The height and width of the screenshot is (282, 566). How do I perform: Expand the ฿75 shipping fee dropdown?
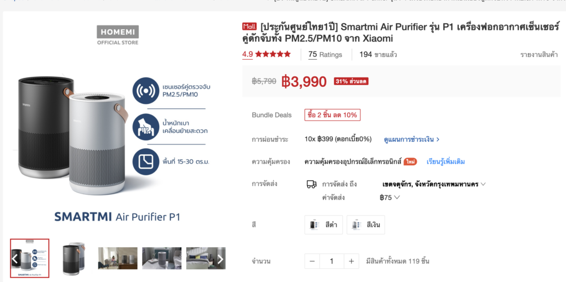pos(390,197)
